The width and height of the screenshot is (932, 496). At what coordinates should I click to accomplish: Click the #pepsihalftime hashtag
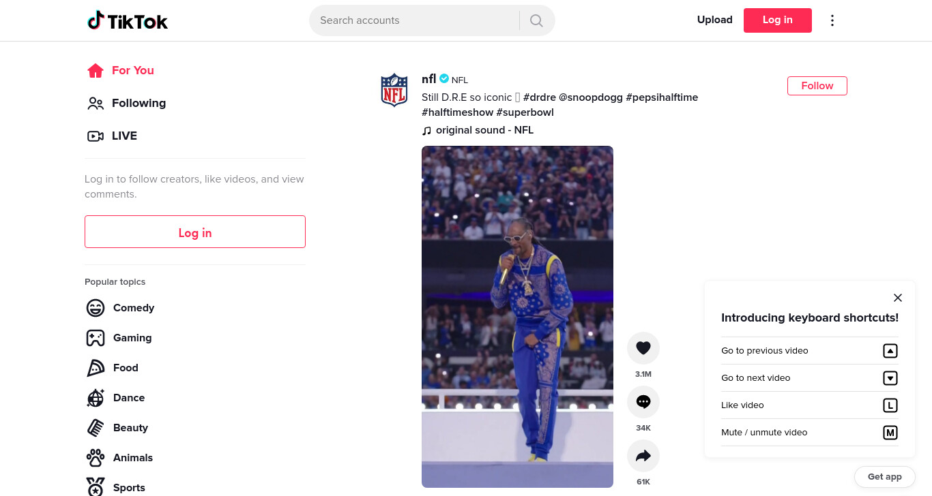click(x=662, y=97)
